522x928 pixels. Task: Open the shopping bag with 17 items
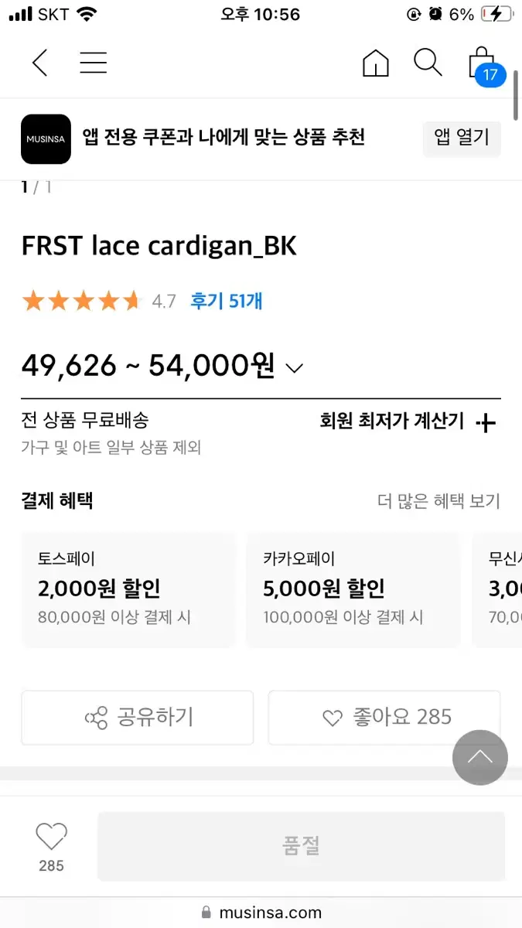click(483, 64)
